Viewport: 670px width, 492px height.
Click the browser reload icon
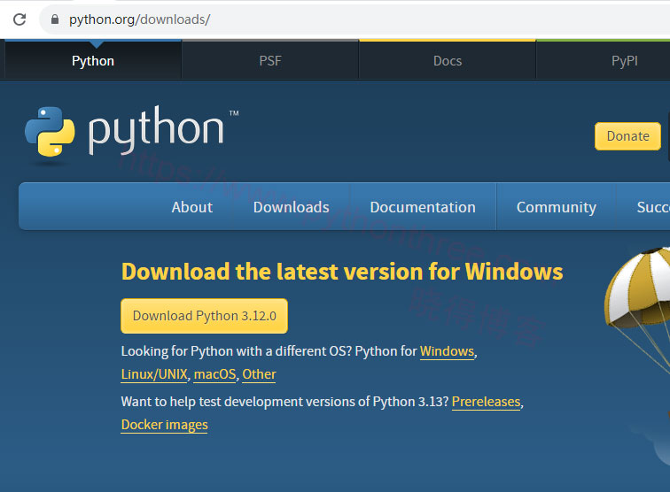tap(19, 19)
